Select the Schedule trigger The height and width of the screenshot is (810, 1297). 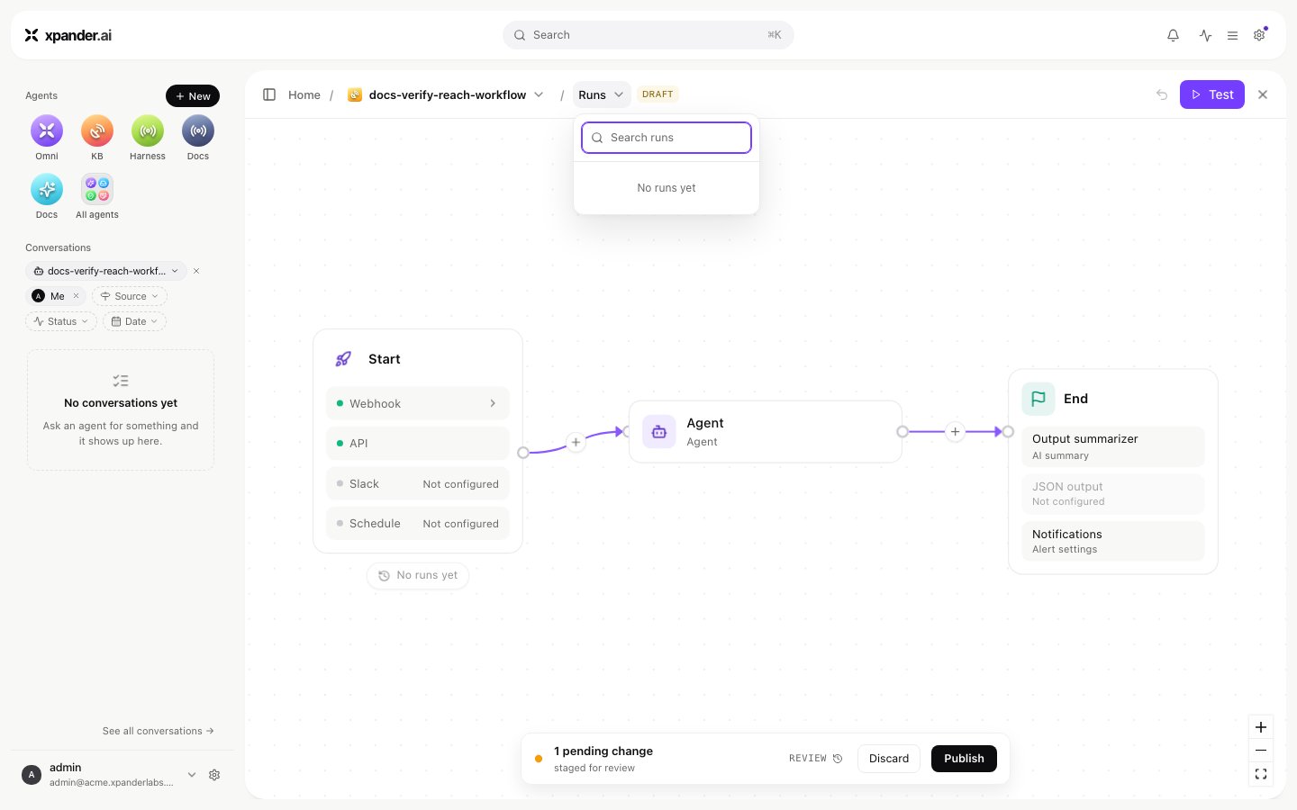418,523
